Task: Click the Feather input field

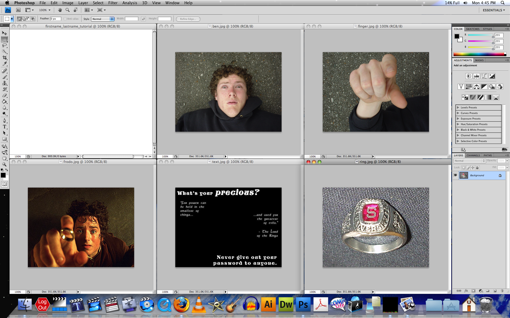Action: 56,19
